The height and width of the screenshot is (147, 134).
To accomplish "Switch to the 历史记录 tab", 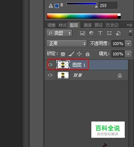I will coord(112,25).
